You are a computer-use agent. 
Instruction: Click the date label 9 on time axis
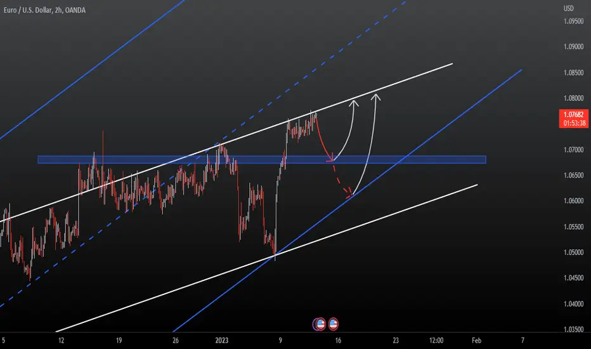click(x=280, y=340)
